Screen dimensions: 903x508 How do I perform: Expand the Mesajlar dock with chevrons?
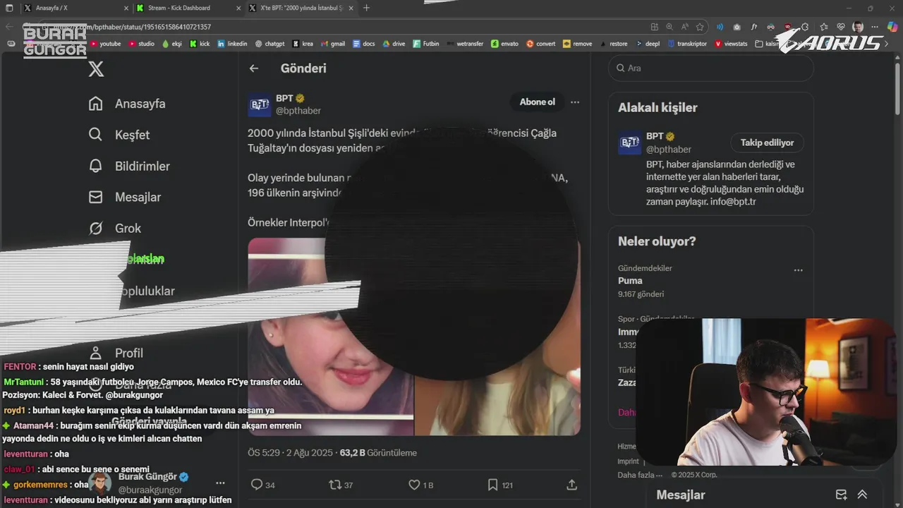[862, 495]
